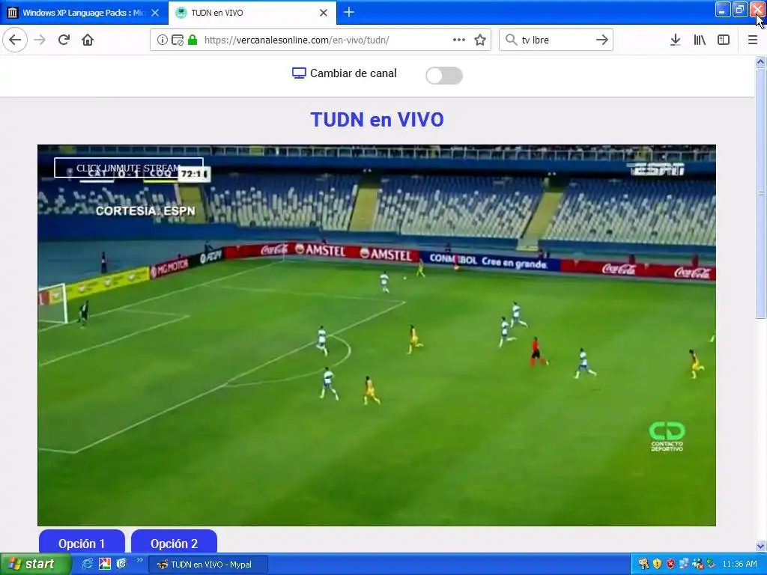Minimize the Mypal browser window
The width and height of the screenshot is (767, 575).
click(723, 9)
